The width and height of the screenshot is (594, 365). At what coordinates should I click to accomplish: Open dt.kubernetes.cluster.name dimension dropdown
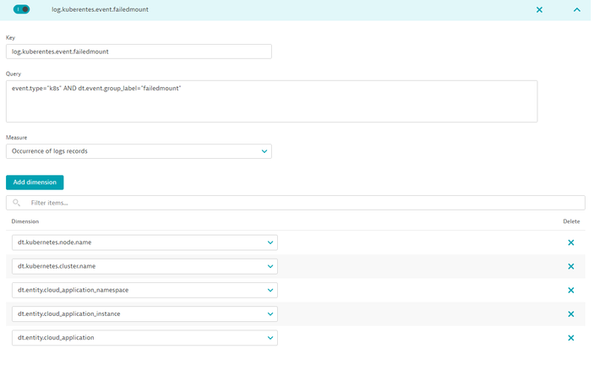point(144,266)
